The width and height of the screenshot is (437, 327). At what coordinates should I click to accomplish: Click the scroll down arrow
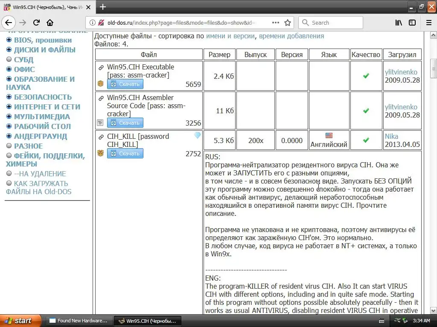tap(434, 310)
